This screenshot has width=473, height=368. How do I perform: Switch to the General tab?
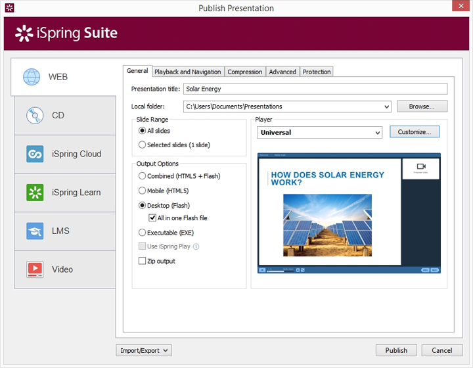pos(137,71)
